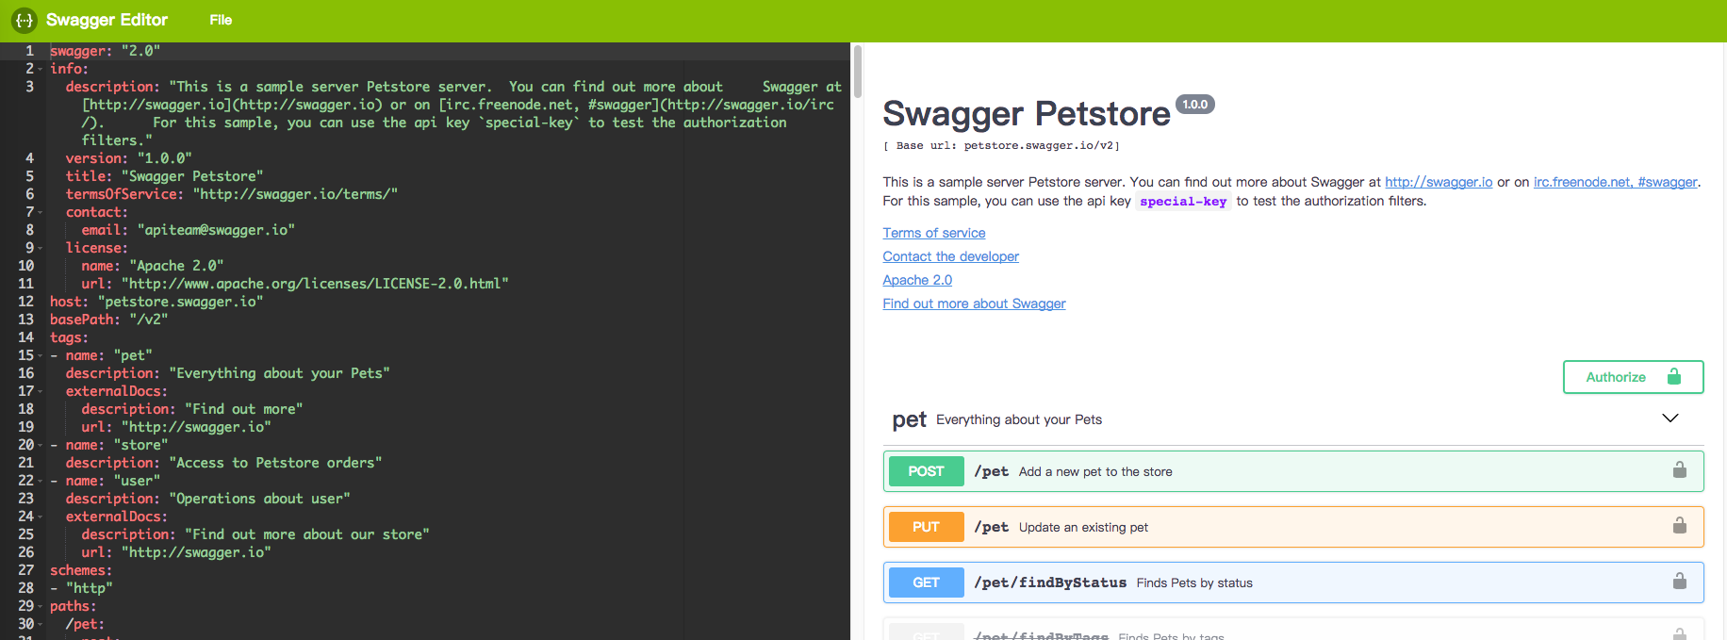Open the Terms of service link
The image size is (1727, 640).
[934, 233]
